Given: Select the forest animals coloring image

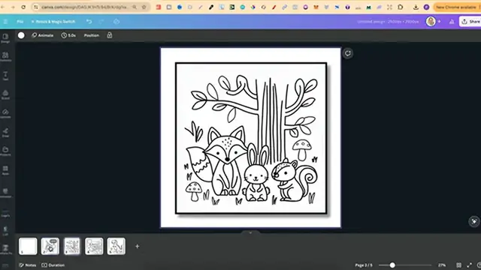Looking at the screenshot, I should 251,138.
